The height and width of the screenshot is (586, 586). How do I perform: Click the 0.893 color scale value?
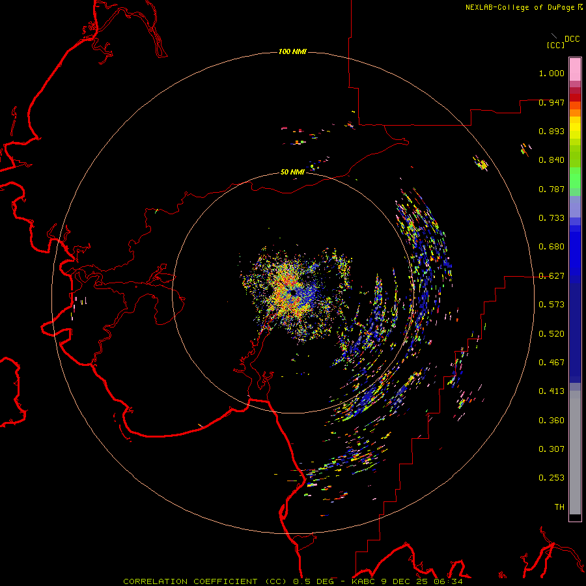pos(551,131)
